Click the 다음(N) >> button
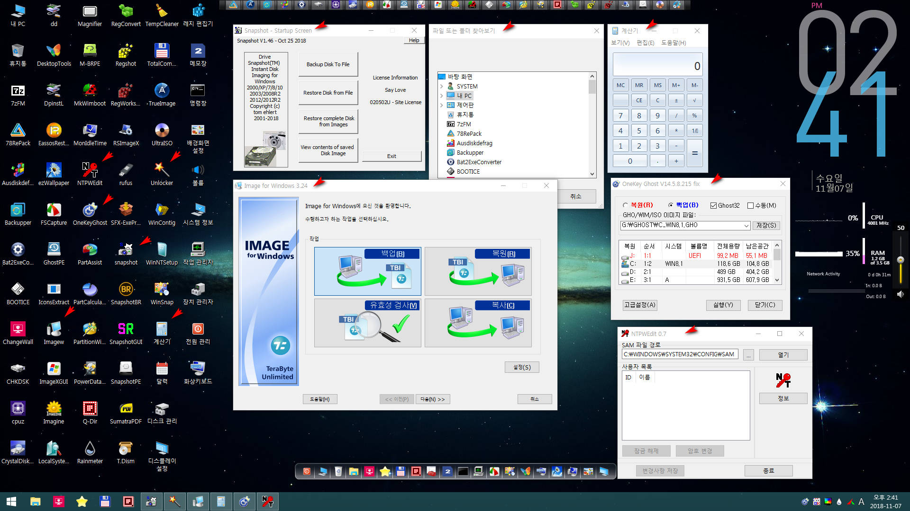 coord(433,399)
